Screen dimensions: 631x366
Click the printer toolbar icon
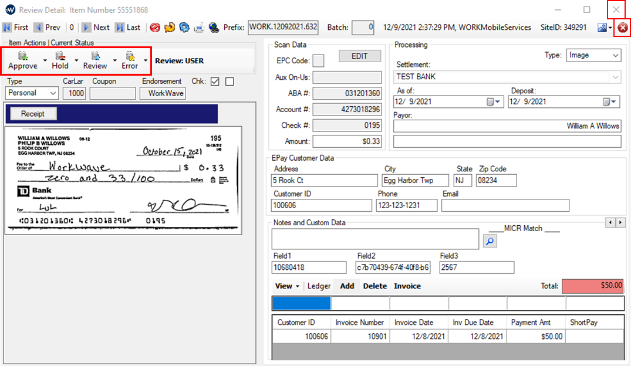tap(199, 28)
